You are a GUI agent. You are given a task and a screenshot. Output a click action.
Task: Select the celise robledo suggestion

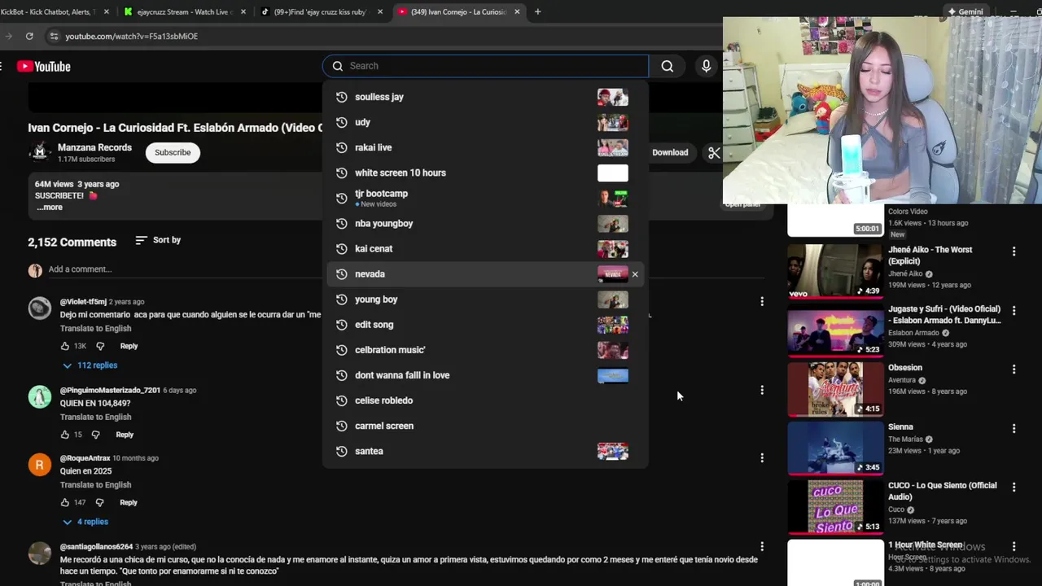[486, 400]
